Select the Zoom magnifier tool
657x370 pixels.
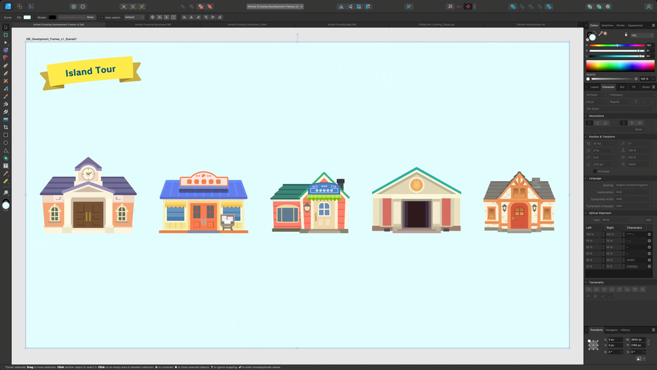(5, 192)
